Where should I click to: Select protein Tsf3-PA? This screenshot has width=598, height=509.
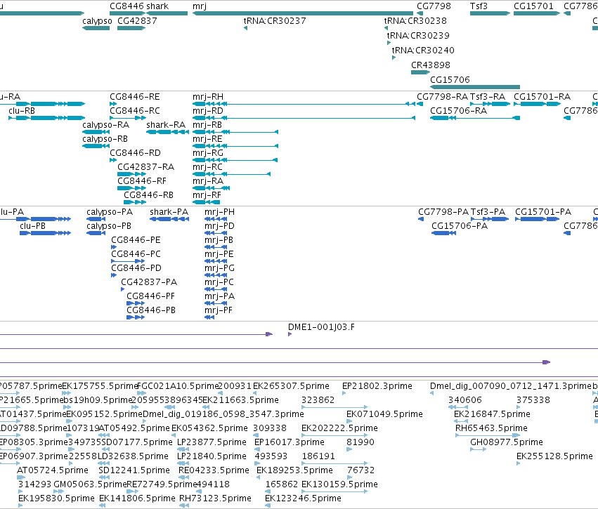click(490, 218)
